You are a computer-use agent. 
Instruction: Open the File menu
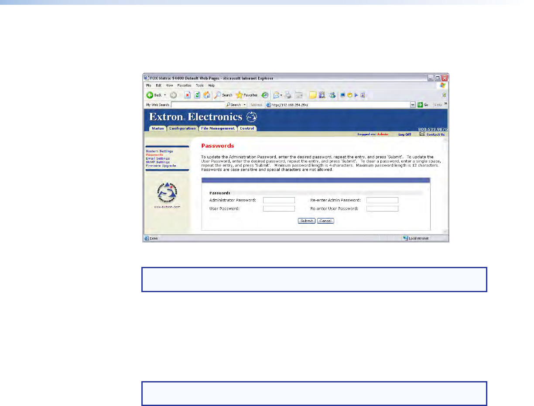click(x=148, y=85)
